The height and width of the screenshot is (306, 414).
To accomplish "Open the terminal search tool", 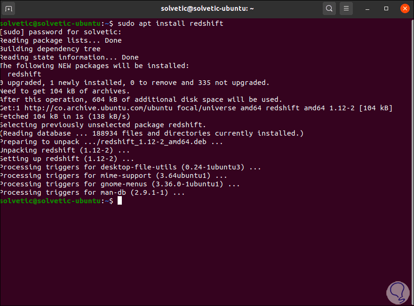I will [329, 9].
